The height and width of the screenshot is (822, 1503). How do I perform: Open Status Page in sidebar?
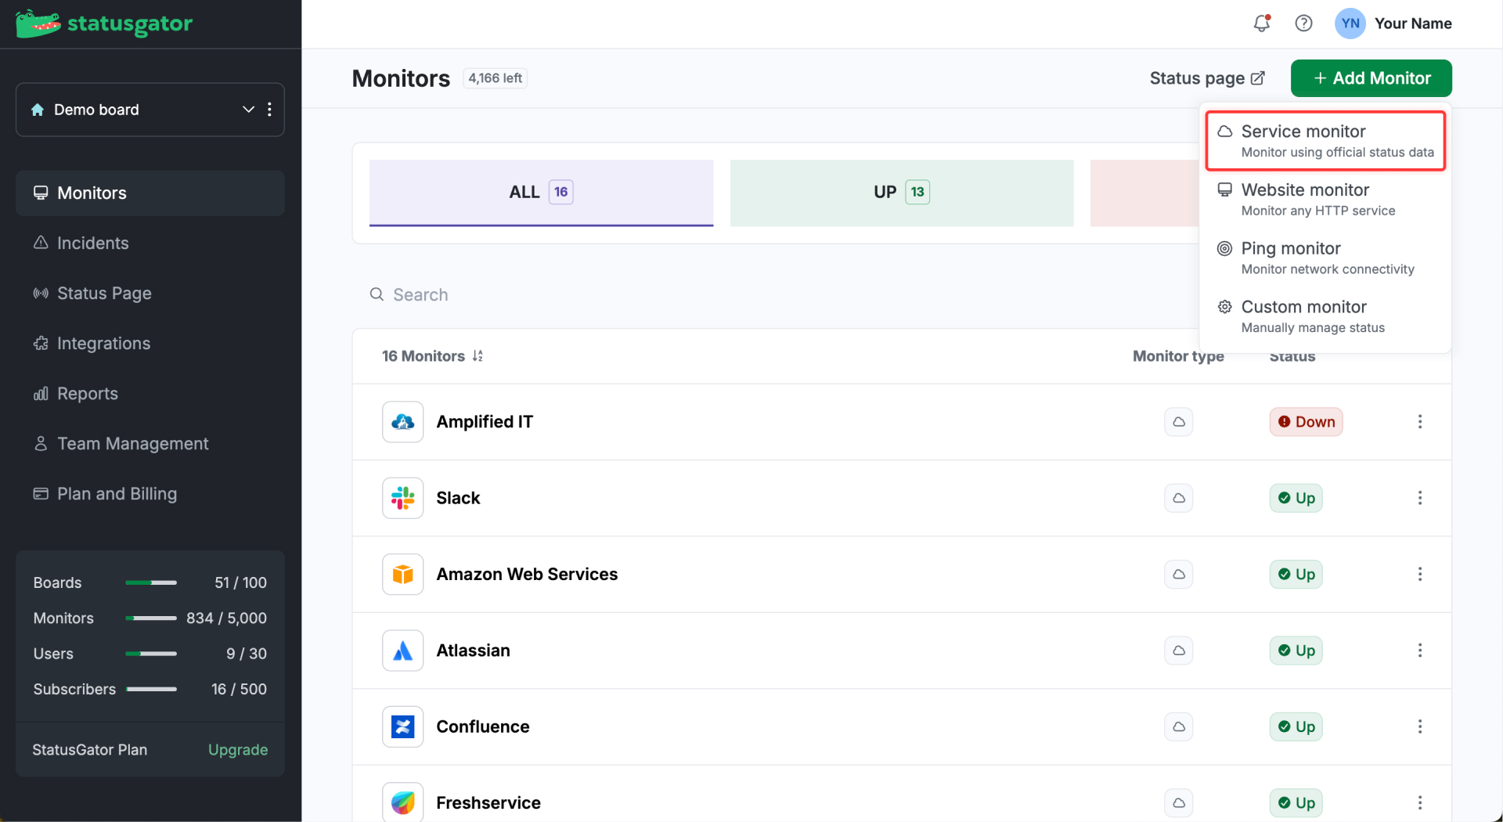(150, 294)
